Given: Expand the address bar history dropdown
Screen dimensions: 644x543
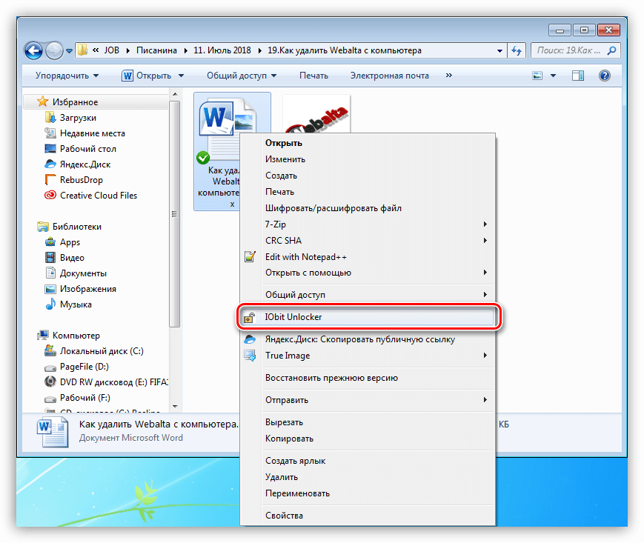Looking at the screenshot, I should [x=499, y=51].
